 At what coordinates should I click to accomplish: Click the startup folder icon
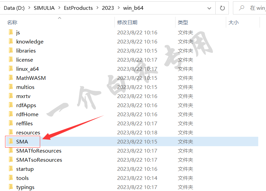[11, 169]
